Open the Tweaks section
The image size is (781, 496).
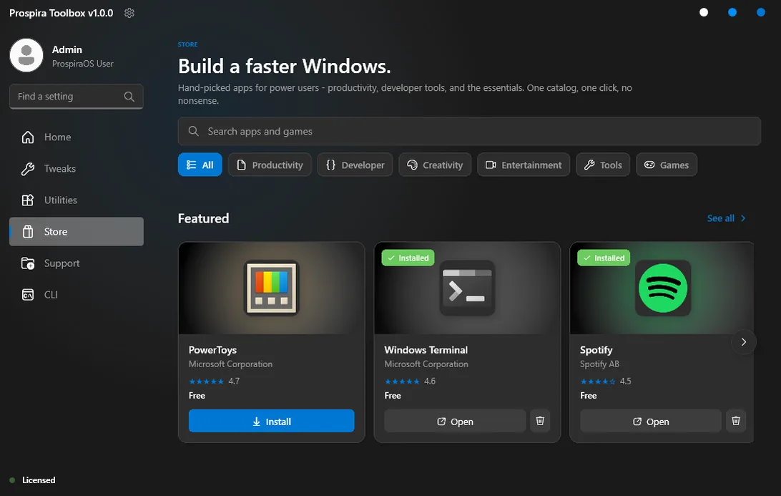pyautogui.click(x=77, y=168)
